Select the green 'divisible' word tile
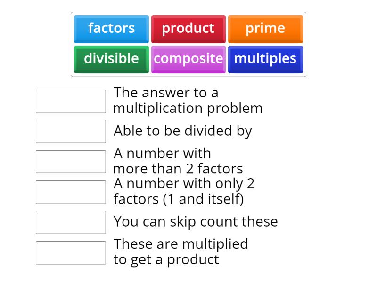 (111, 59)
